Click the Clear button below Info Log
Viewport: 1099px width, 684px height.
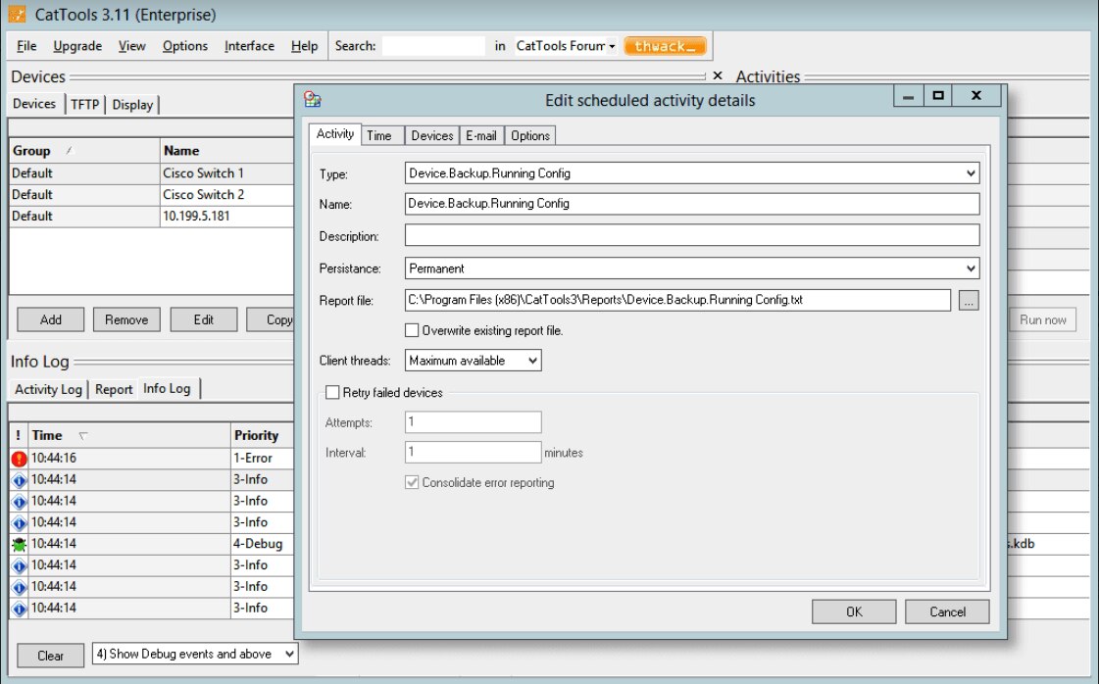point(50,655)
